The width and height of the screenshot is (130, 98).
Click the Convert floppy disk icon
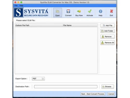coord(68,11)
